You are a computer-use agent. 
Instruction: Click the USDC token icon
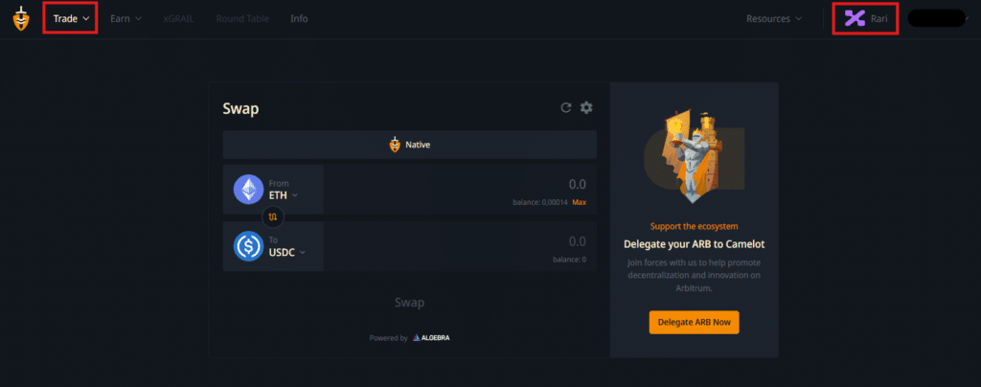248,246
